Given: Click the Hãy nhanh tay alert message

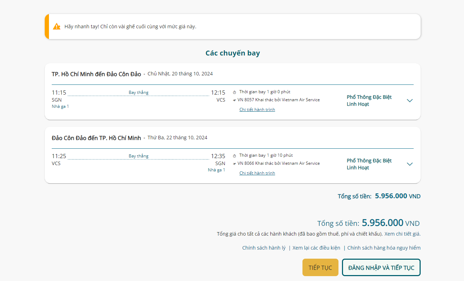Looking at the screenshot, I should [130, 27].
